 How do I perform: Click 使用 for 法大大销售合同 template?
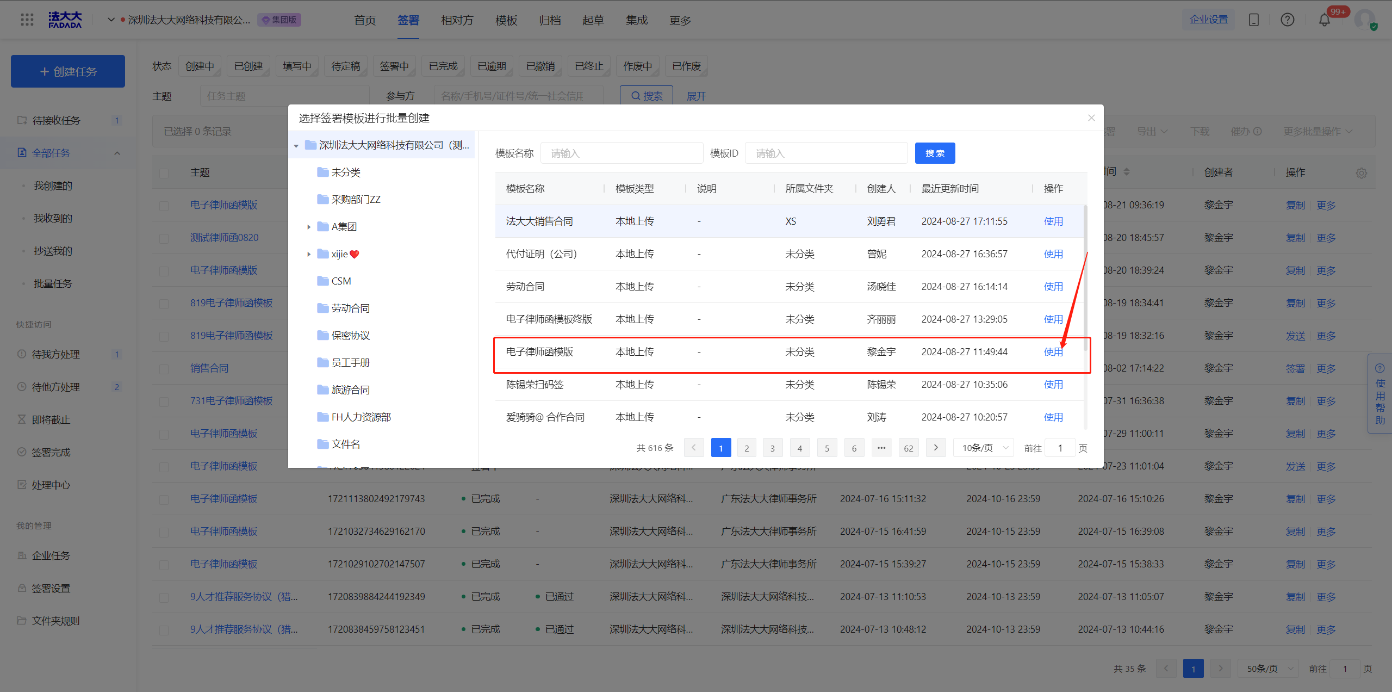[1053, 221]
